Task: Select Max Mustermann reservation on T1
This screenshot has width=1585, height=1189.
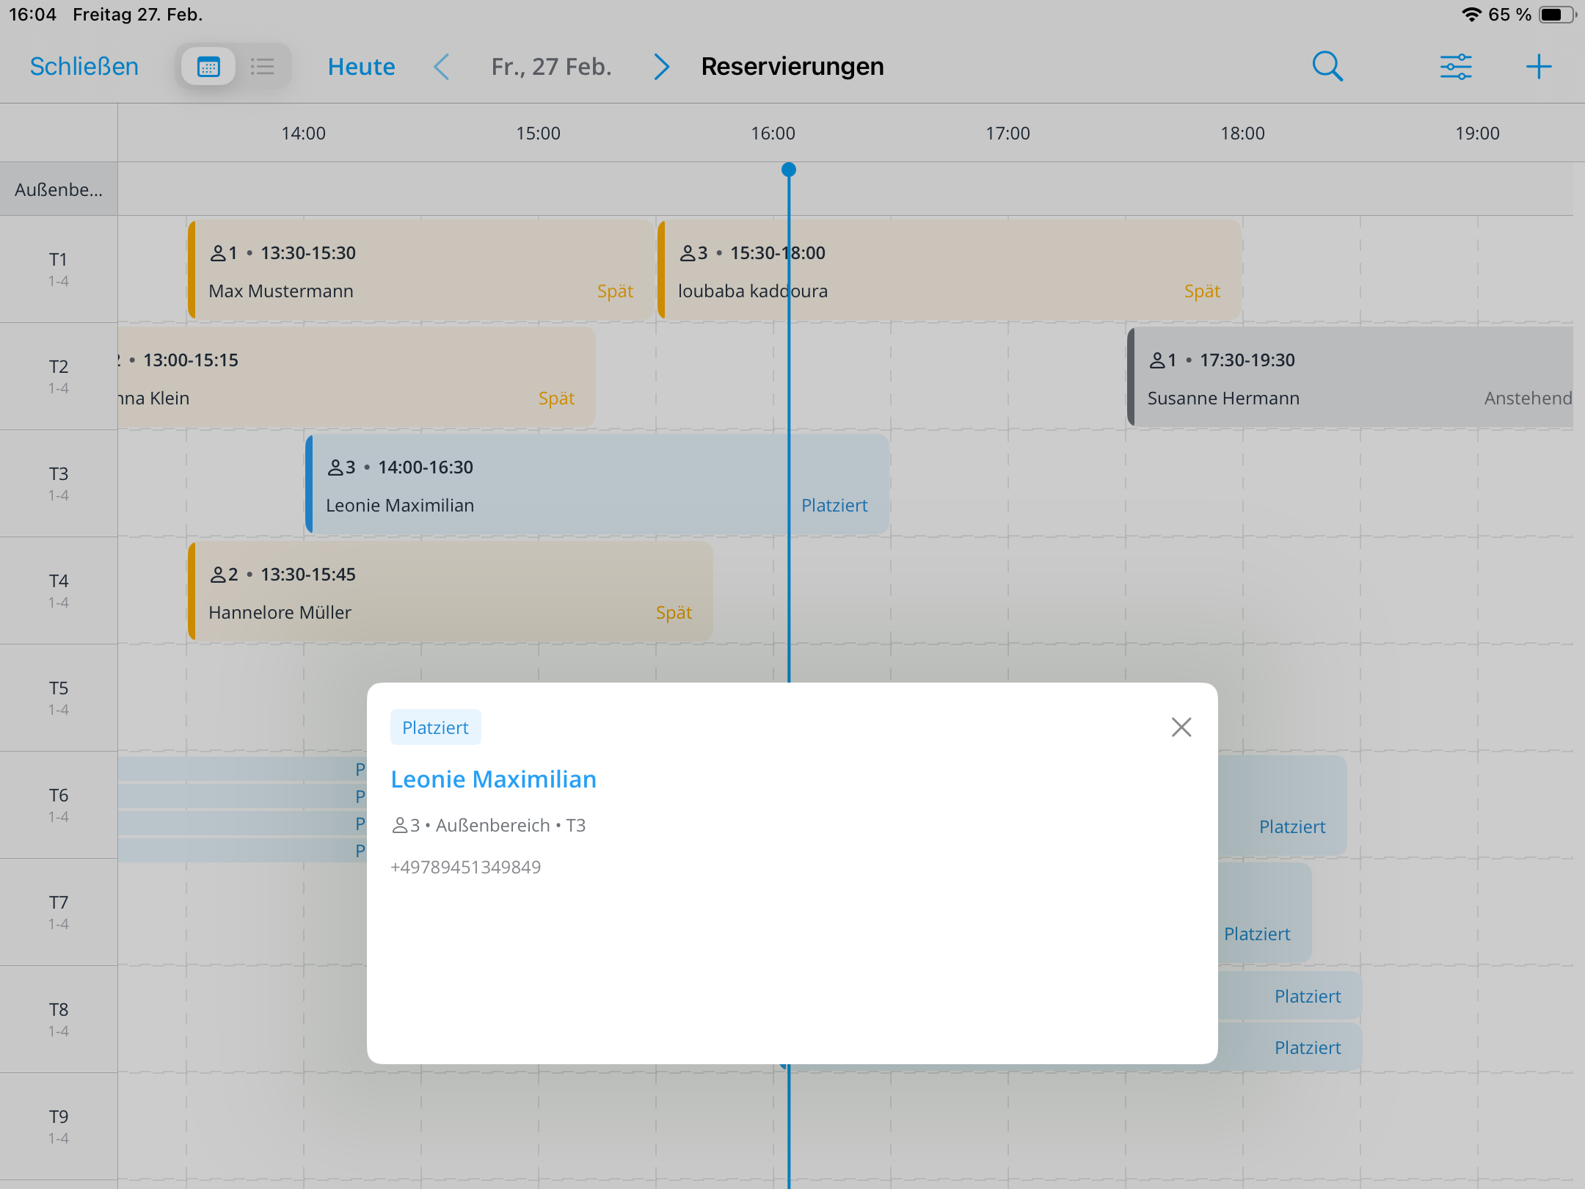Action: click(420, 270)
